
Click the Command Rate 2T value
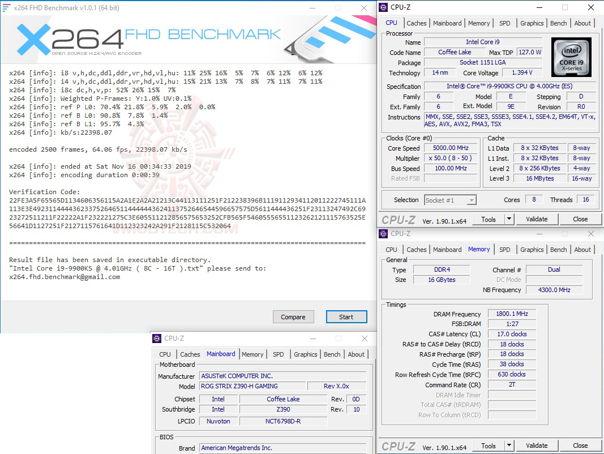pyautogui.click(x=512, y=385)
